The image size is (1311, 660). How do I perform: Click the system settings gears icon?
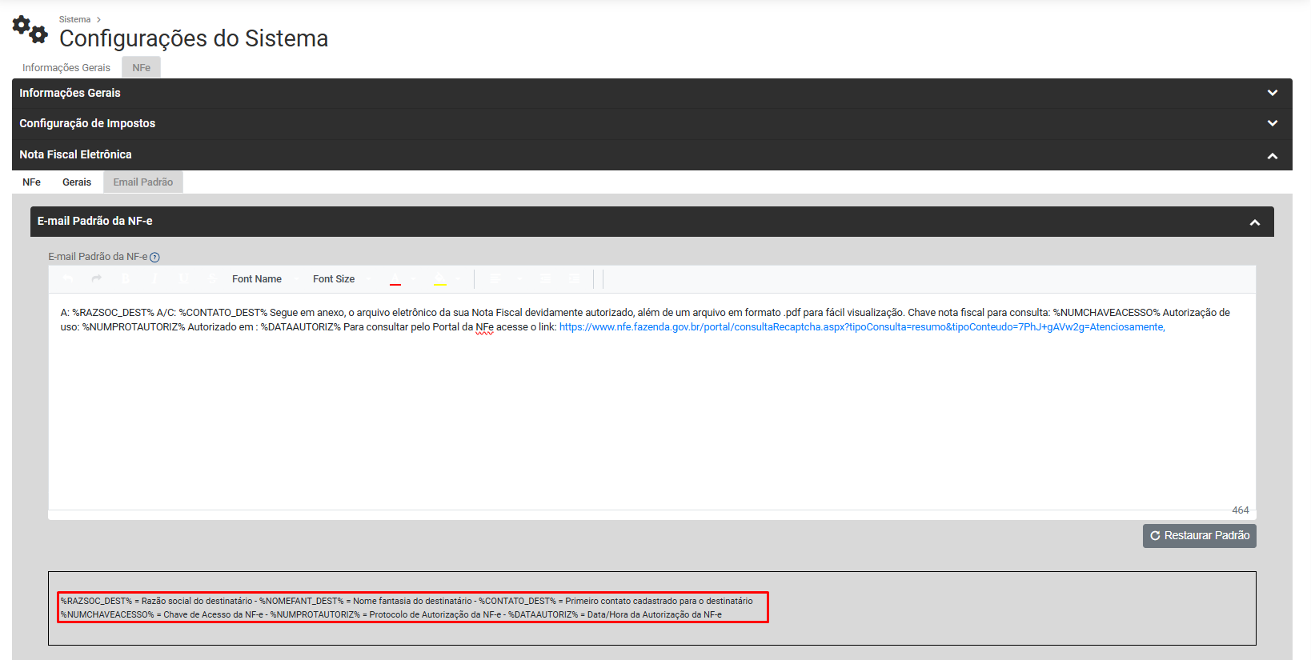click(x=30, y=30)
